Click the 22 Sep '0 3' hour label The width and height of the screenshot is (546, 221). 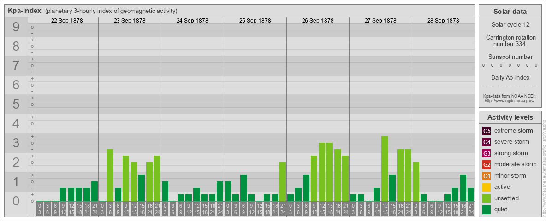40,209
